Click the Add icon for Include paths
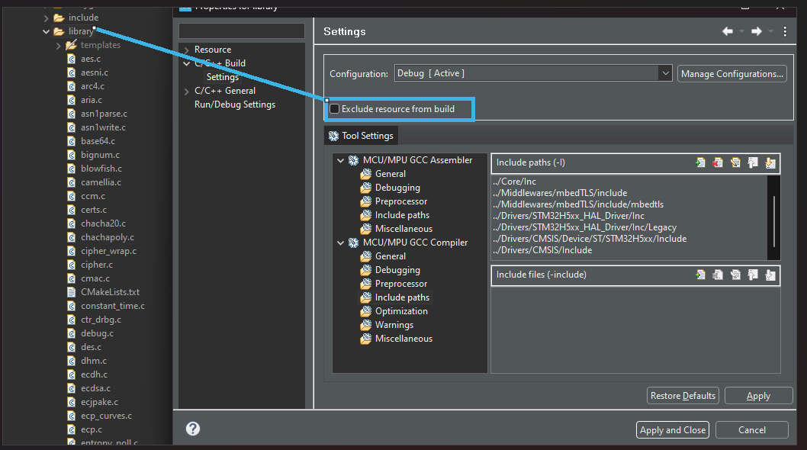 point(700,162)
